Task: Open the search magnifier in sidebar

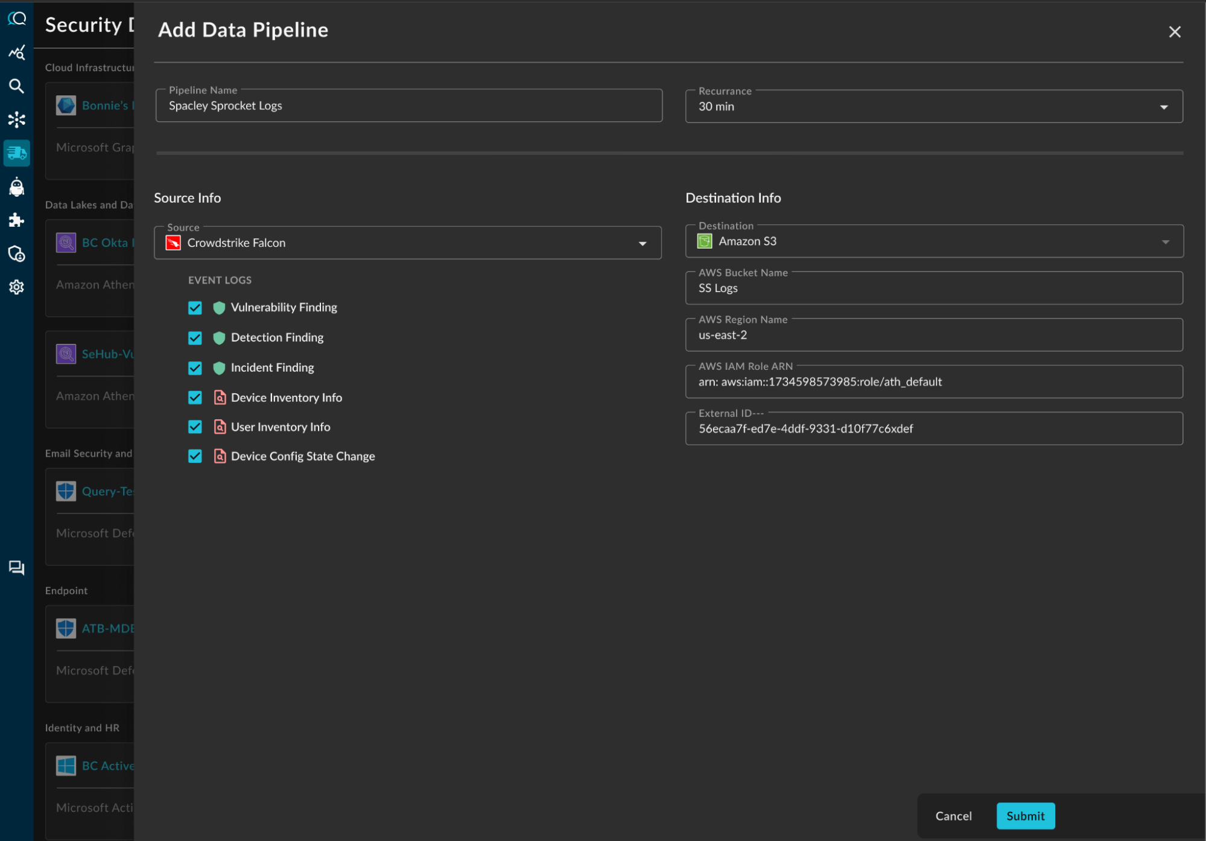Action: [16, 86]
